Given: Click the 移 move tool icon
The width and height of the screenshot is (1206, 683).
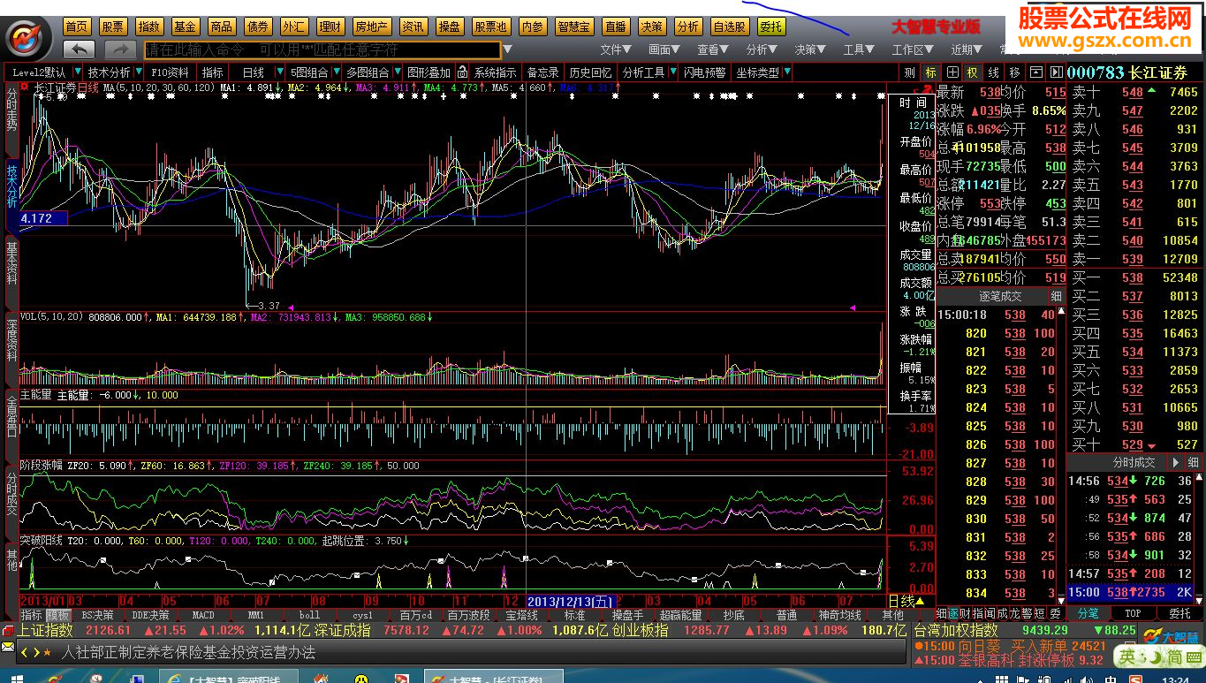Looking at the screenshot, I should point(1013,72).
